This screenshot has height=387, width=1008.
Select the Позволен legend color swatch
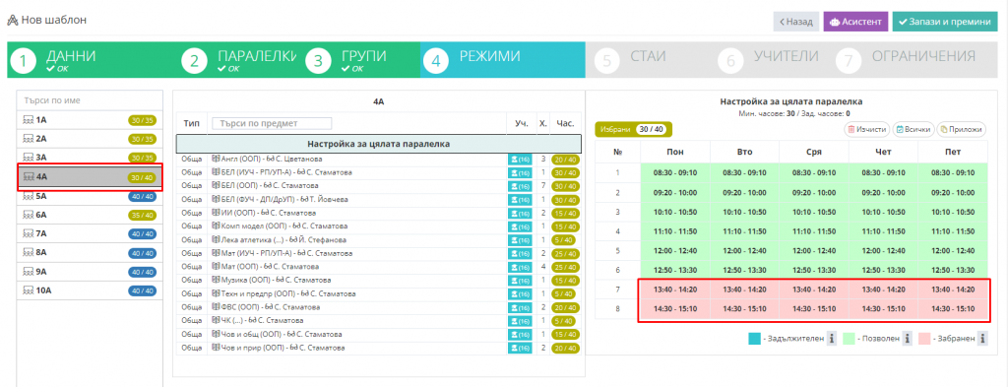point(850,339)
